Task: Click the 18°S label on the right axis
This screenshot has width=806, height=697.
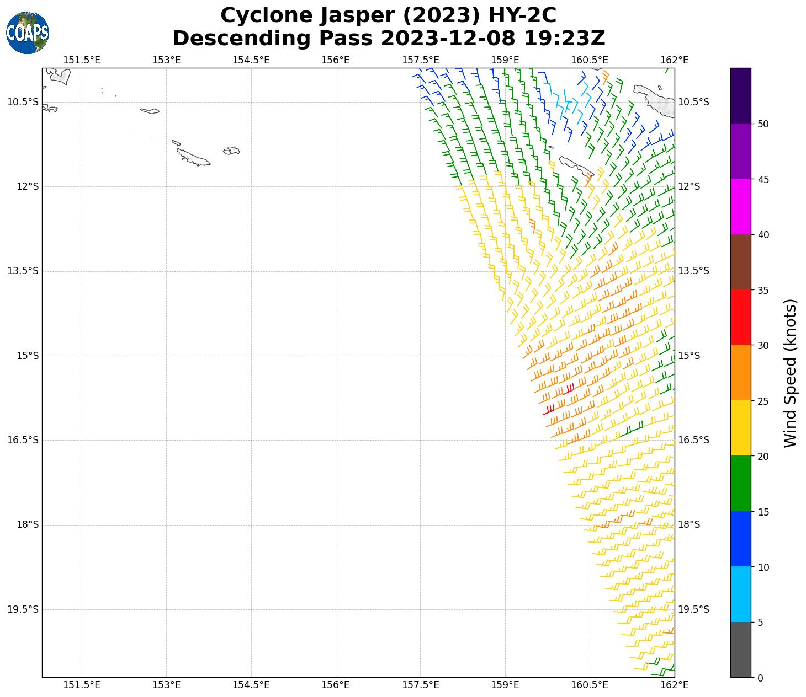Action: [x=689, y=524]
